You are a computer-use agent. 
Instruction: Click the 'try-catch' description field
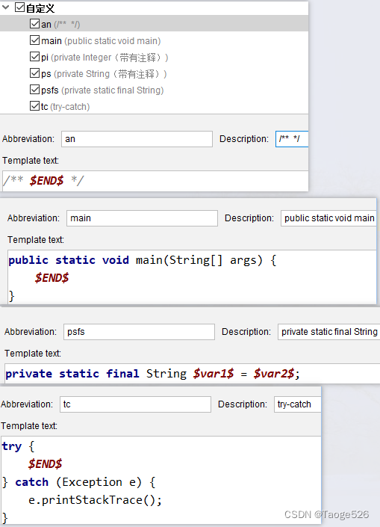(297, 404)
